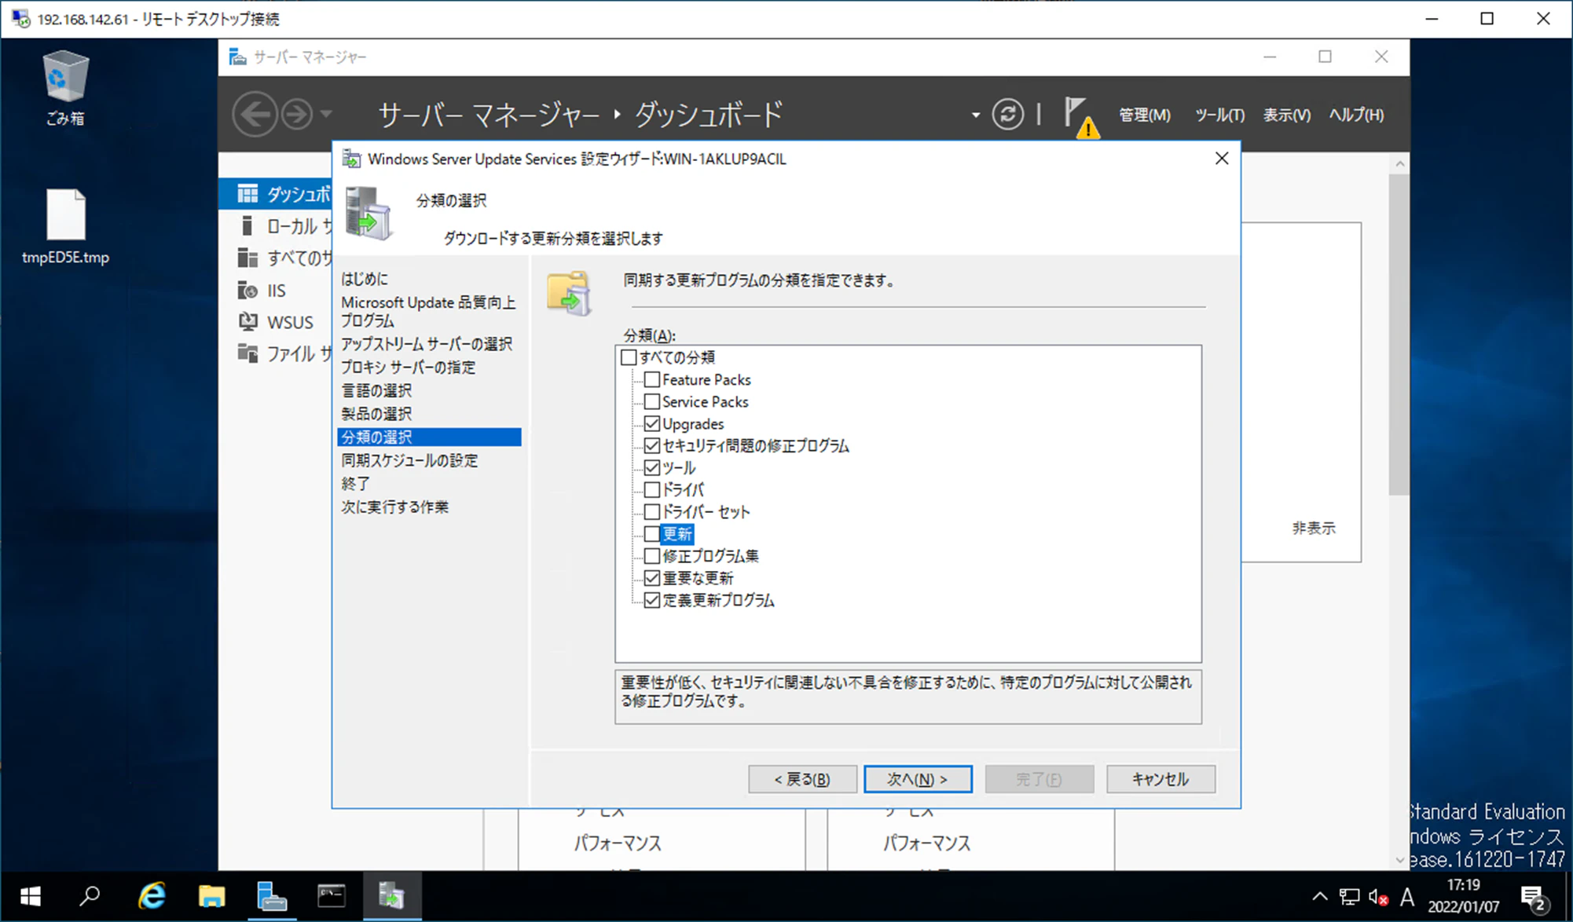Screen dimensions: 1573x922
Task: Open notifications flag with warning in Server Manager
Action: click(1081, 116)
